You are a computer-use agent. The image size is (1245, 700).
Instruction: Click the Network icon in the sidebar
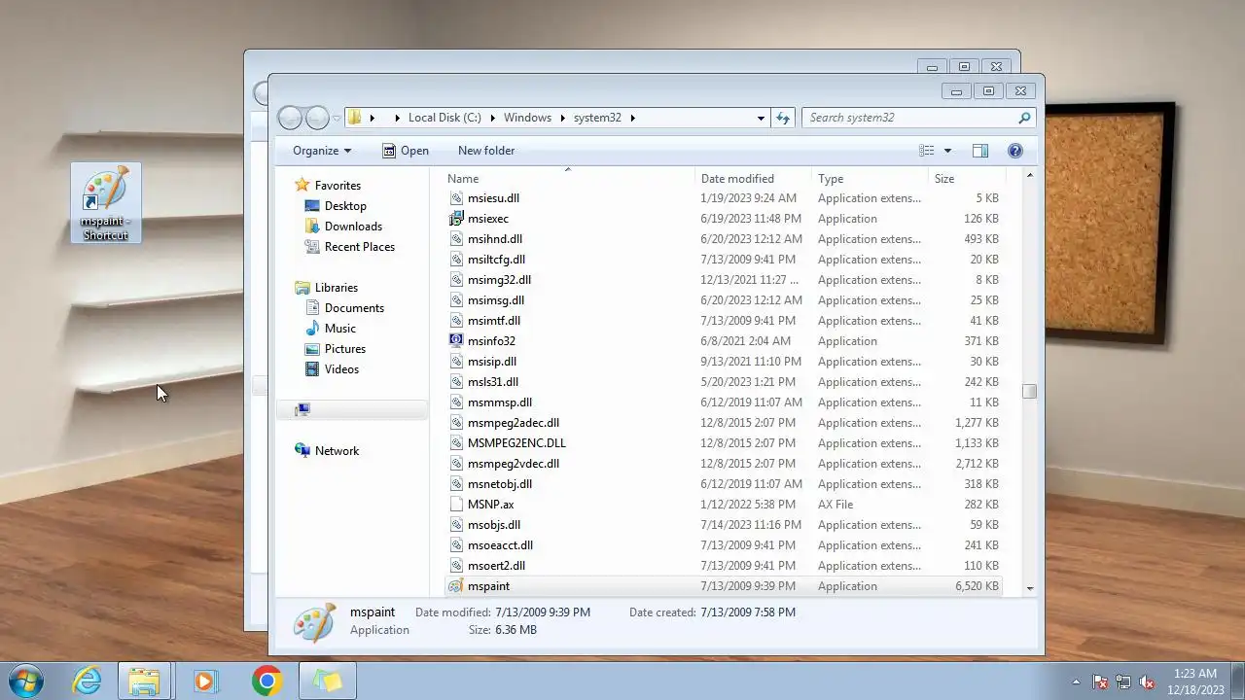pyautogui.click(x=302, y=451)
